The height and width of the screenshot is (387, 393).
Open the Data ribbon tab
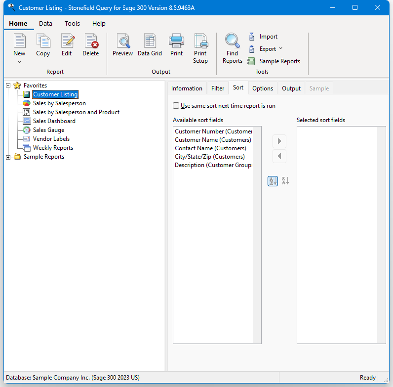(46, 23)
